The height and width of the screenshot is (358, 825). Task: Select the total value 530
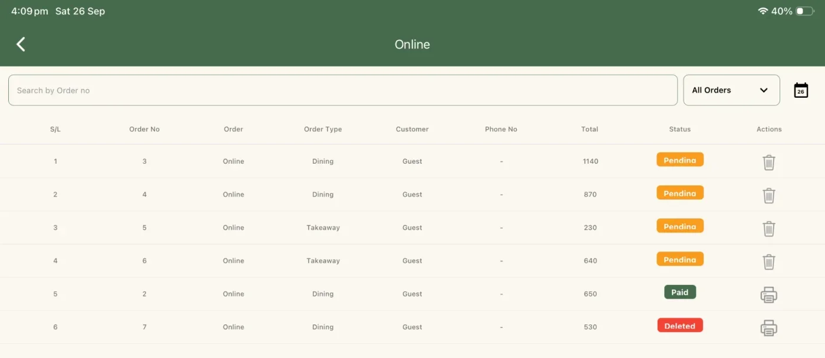(x=590, y=327)
